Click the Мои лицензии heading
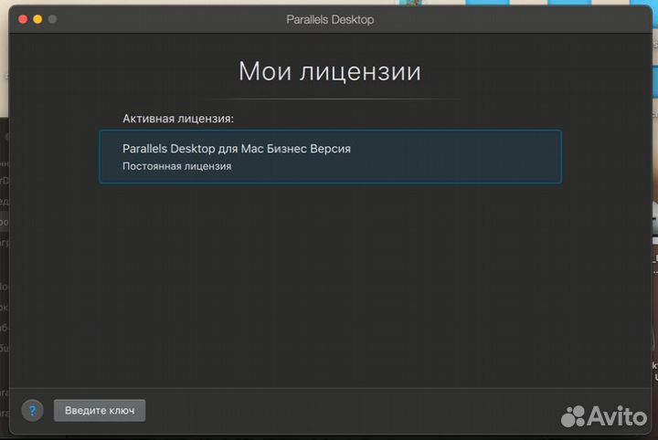This screenshot has width=658, height=440. click(x=330, y=71)
